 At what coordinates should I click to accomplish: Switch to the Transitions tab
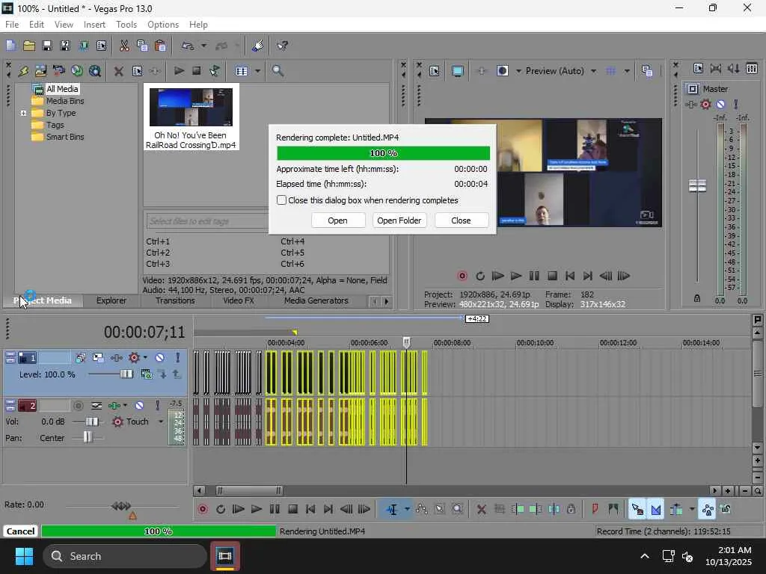(x=175, y=300)
